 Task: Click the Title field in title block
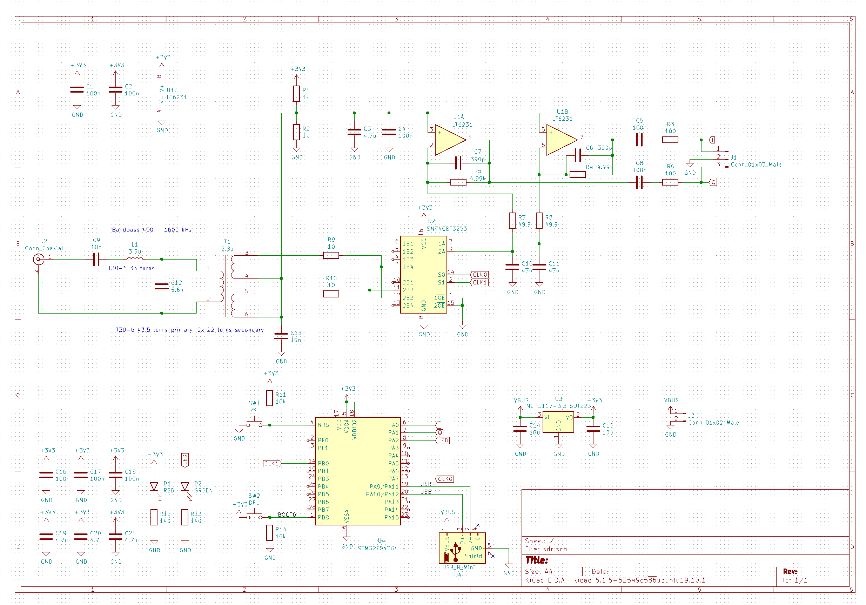pos(537,560)
